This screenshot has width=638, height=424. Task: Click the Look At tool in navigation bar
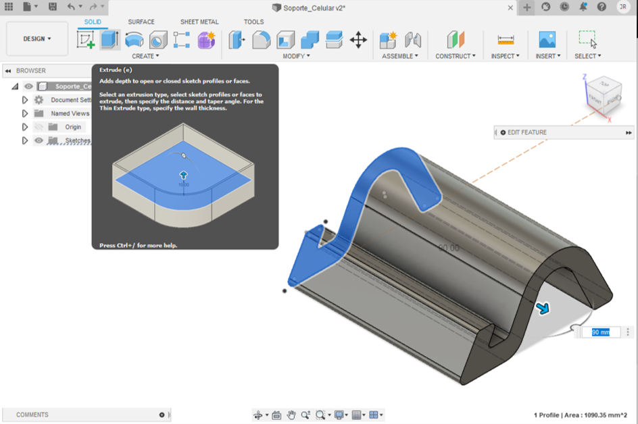(276, 415)
